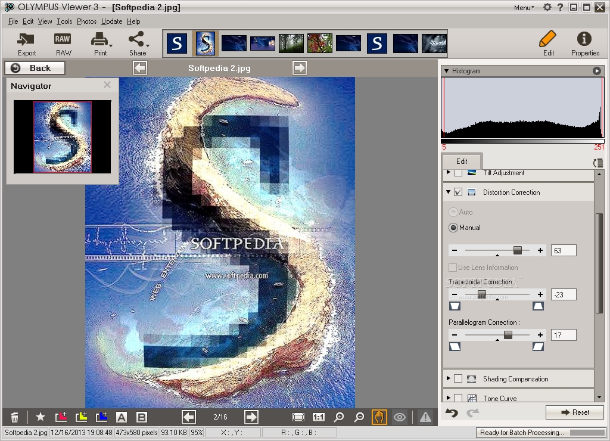The height and width of the screenshot is (441, 610).
Task: Select the Auto radio button
Action: coord(453,212)
